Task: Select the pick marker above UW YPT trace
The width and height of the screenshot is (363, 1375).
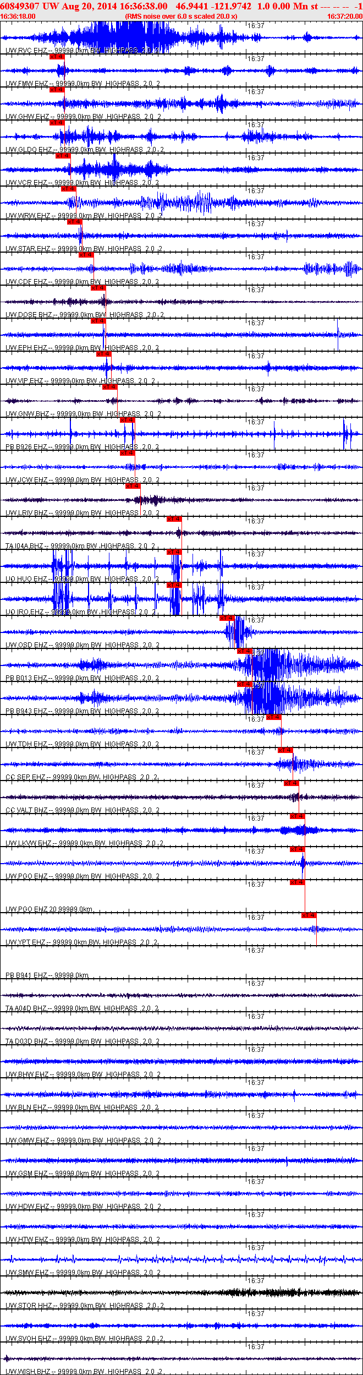Action: pyautogui.click(x=309, y=915)
